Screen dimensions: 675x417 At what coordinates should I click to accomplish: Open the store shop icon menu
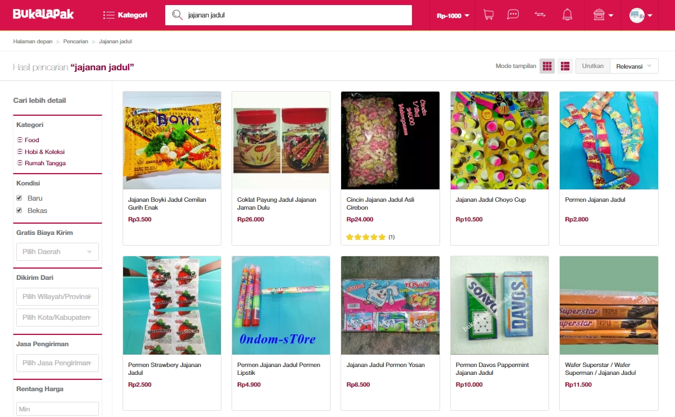click(x=603, y=15)
